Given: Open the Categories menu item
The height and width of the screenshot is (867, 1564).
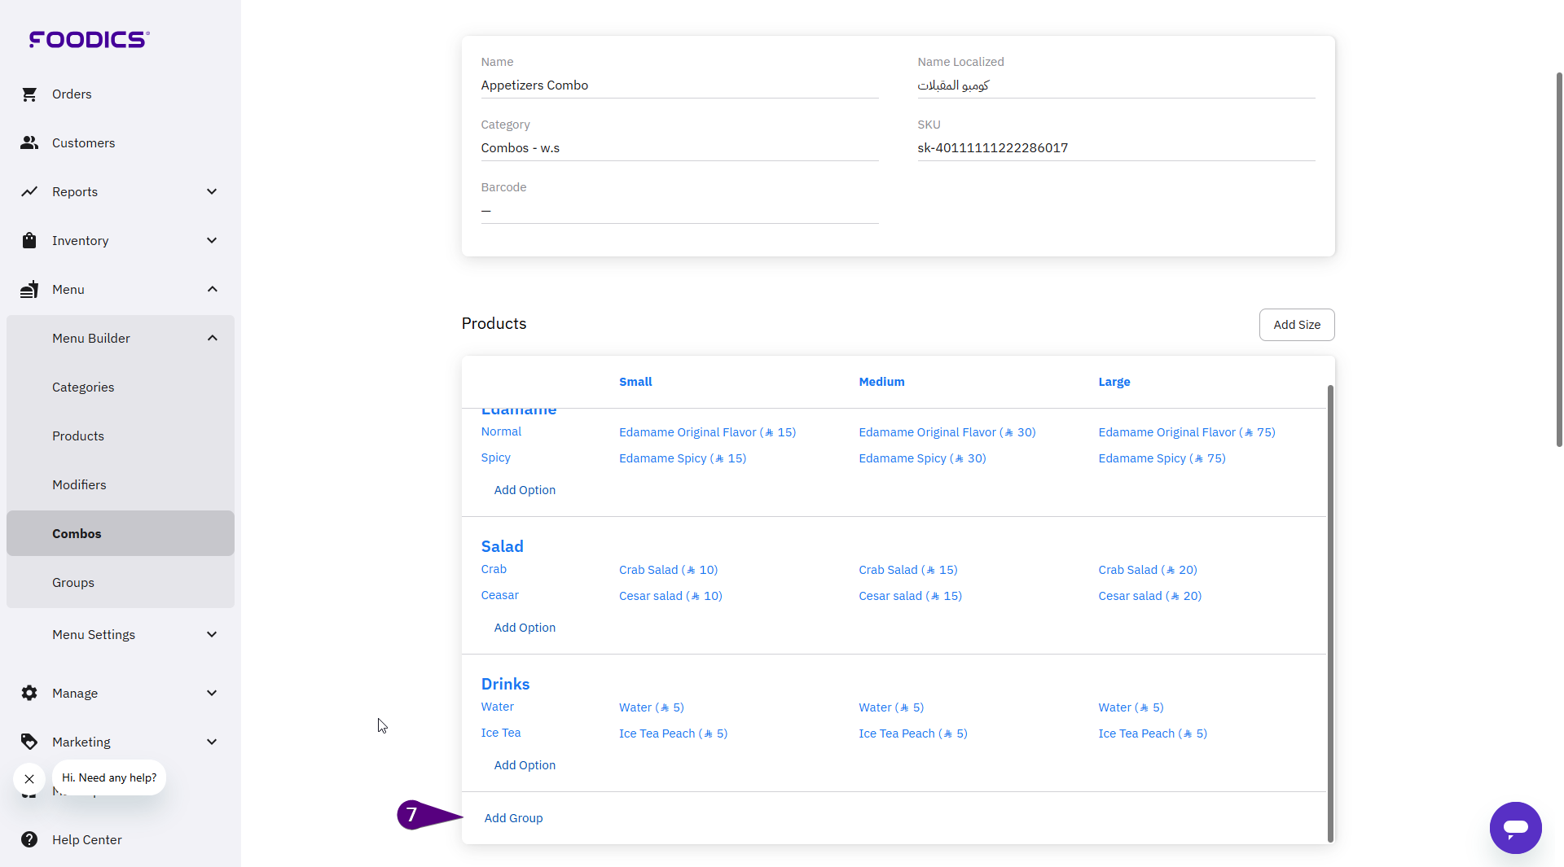Looking at the screenshot, I should [x=83, y=388].
